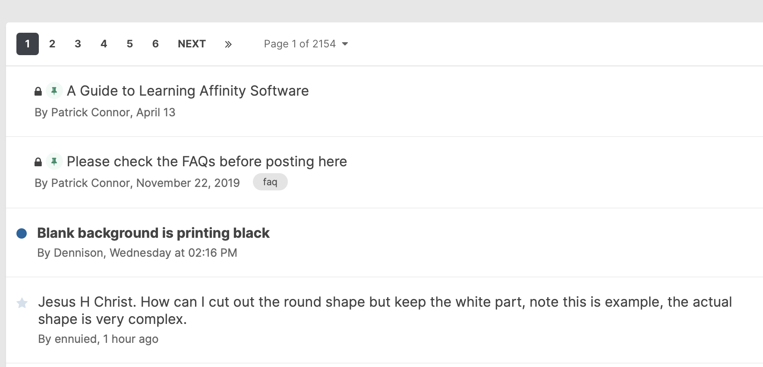Open the Page 1 of 2154 dropdown
The height and width of the screenshot is (367, 763).
click(x=306, y=44)
